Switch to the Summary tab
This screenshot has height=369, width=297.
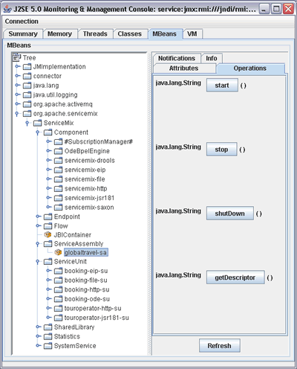23,33
